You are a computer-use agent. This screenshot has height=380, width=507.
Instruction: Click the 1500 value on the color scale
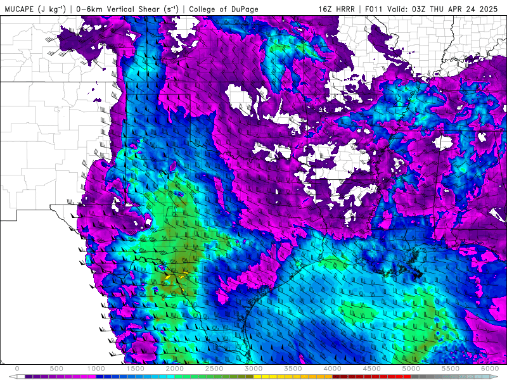pos(136,369)
